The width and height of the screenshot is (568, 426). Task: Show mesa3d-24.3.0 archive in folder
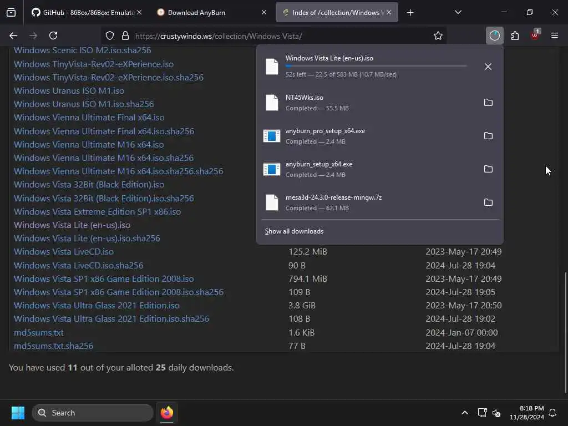(x=488, y=202)
